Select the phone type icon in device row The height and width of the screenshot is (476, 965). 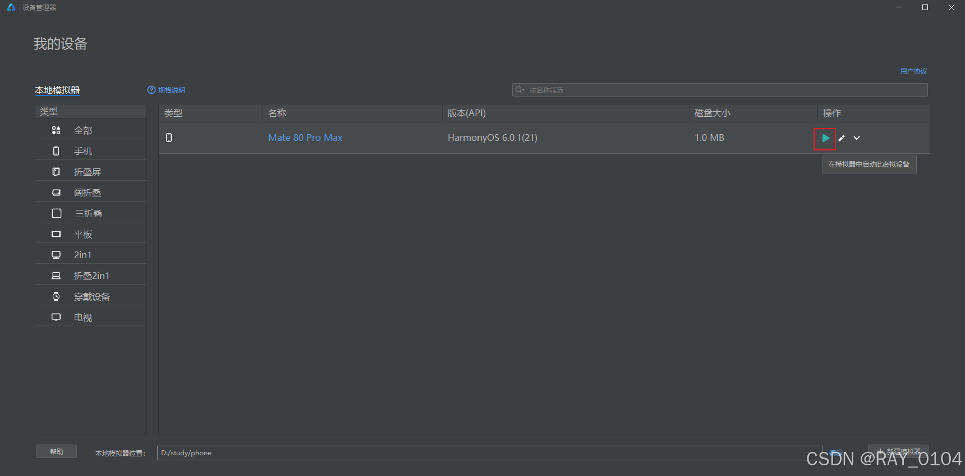tap(169, 138)
